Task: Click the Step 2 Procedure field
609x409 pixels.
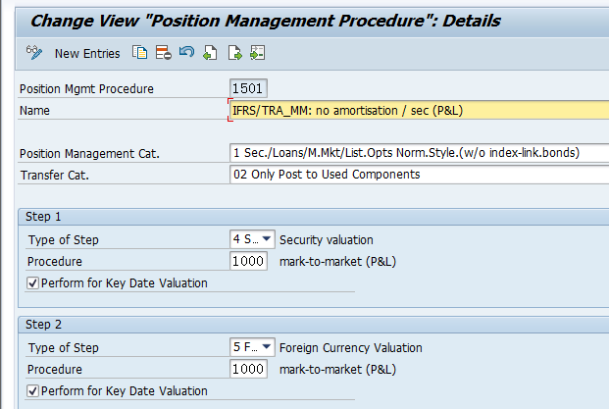Action: click(x=247, y=369)
